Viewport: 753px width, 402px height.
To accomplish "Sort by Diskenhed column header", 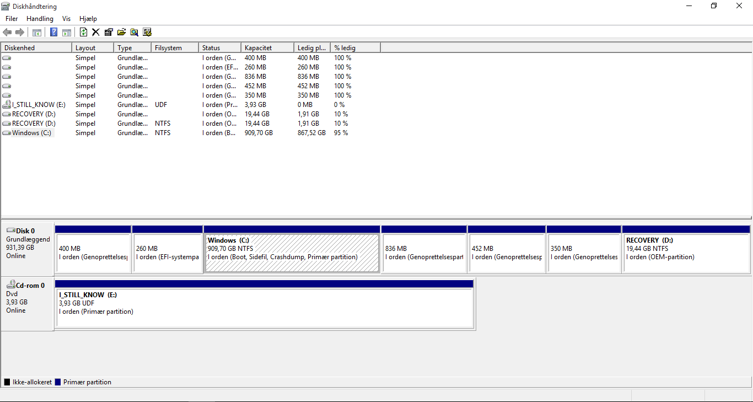I will (x=36, y=48).
